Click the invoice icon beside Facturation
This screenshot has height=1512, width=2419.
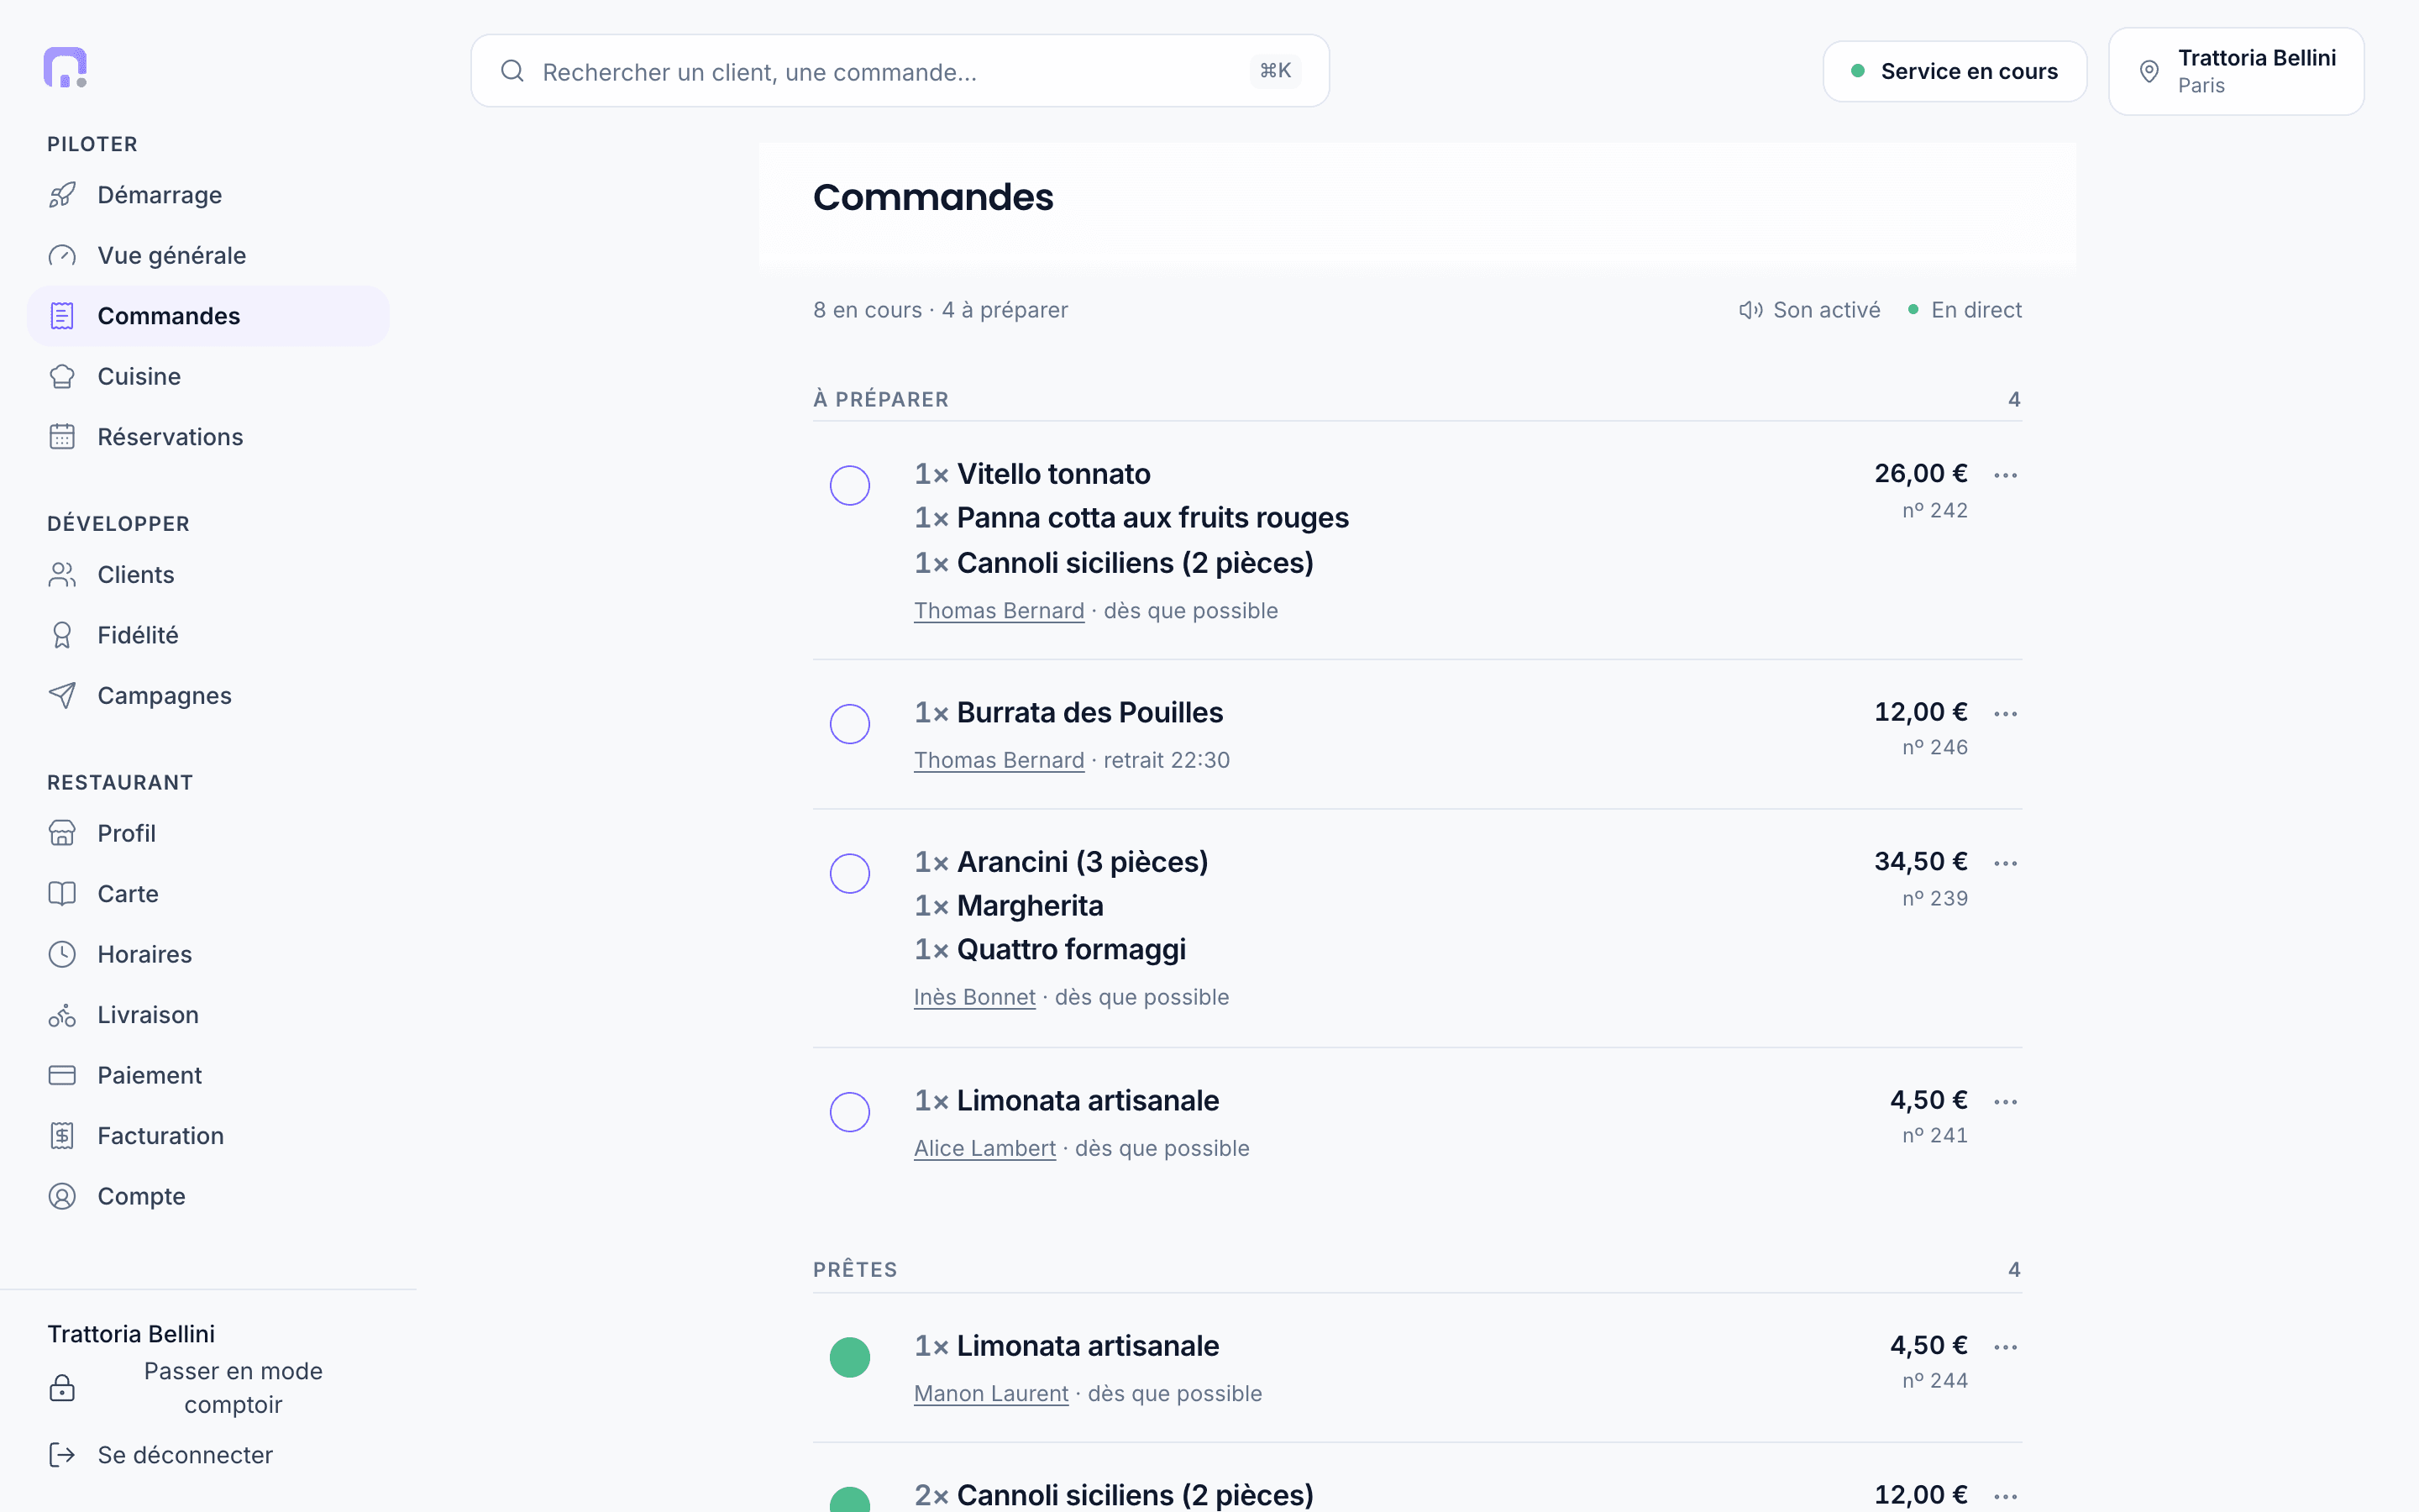click(62, 1136)
